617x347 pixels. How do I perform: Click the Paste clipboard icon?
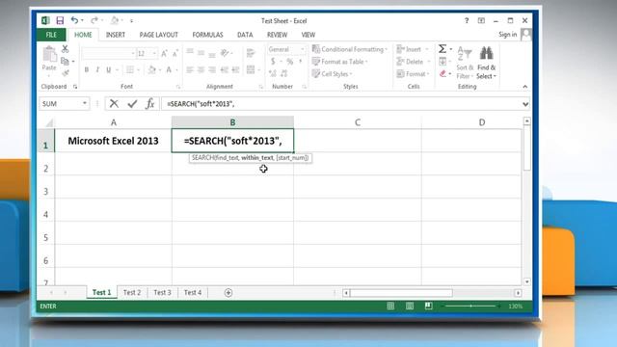point(49,54)
